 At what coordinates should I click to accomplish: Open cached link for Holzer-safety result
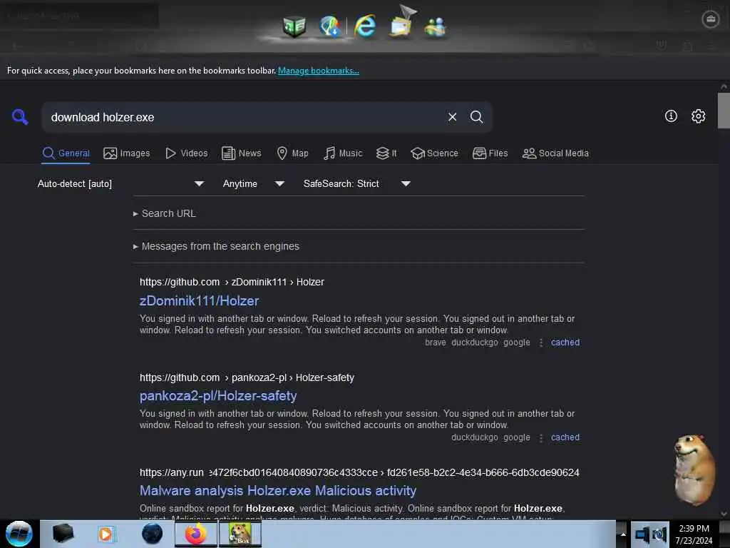click(x=565, y=437)
